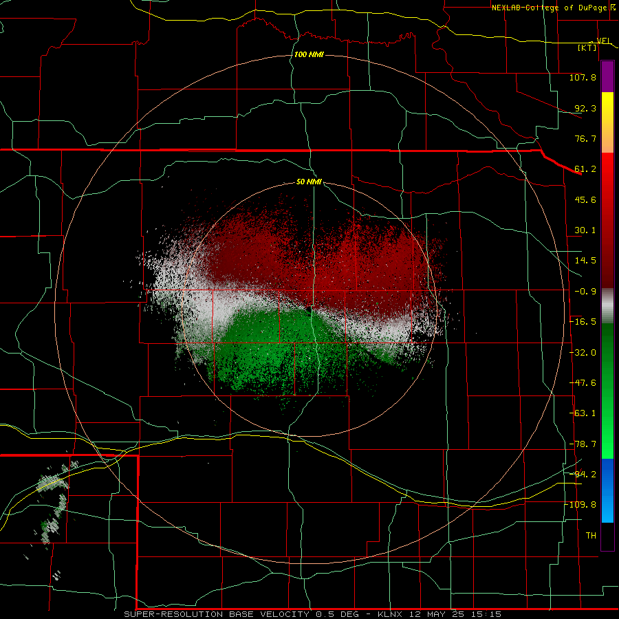
Task: Click the [KT] units label
Action: coord(587,47)
